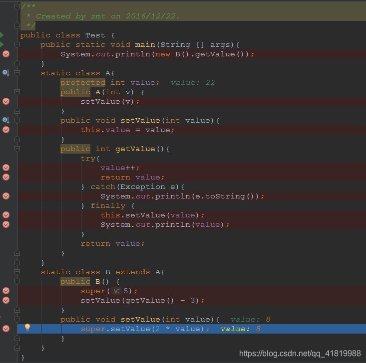Collapse the main method fold marker
Screen dimensions: 366x363
tap(17, 44)
